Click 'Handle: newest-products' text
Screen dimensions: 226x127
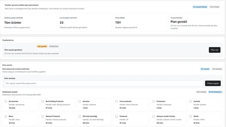point(56,119)
